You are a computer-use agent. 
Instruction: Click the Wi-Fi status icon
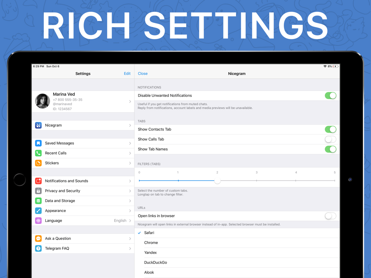(x=325, y=66)
